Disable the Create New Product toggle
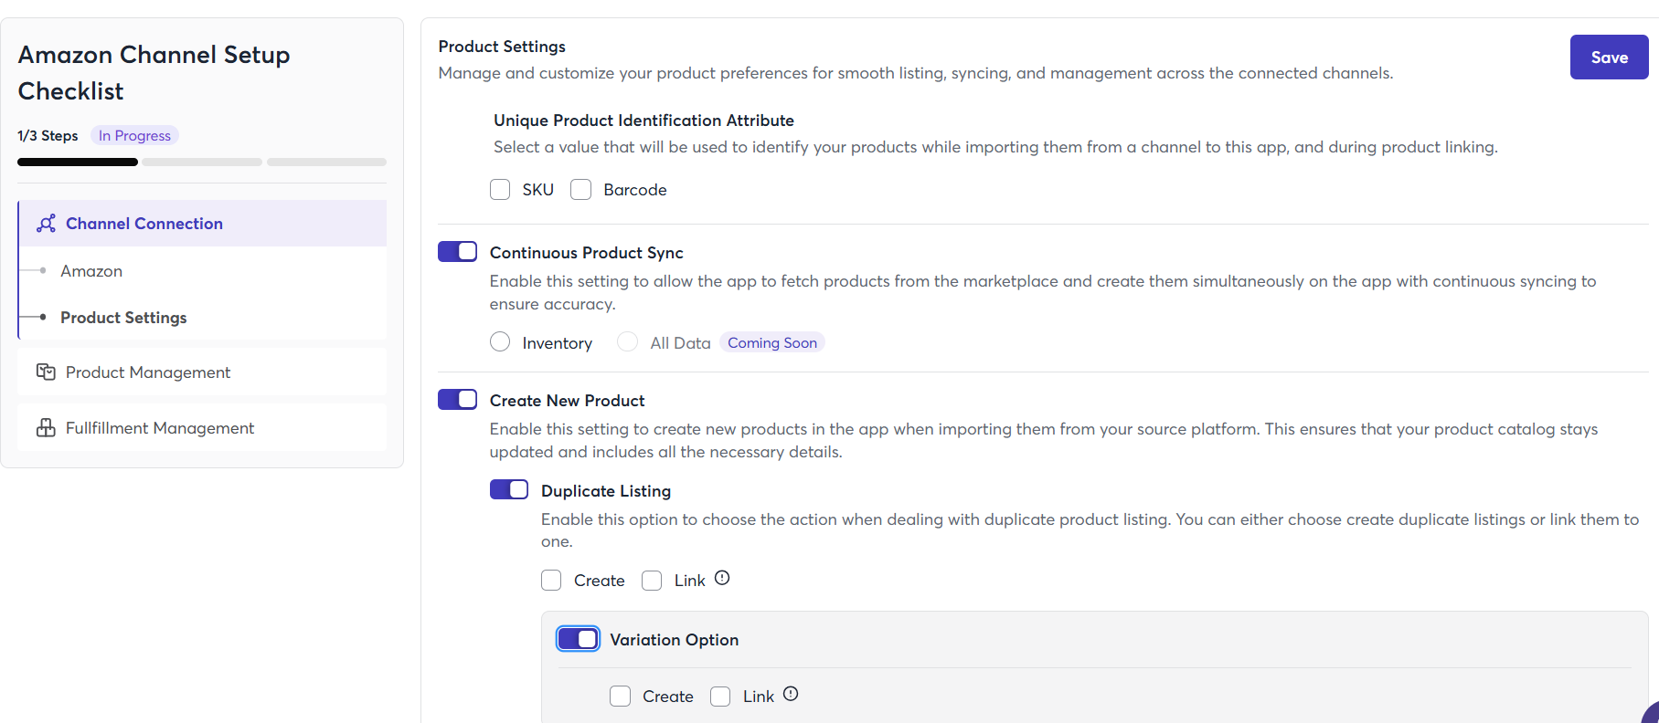This screenshot has height=723, width=1659. click(x=457, y=400)
